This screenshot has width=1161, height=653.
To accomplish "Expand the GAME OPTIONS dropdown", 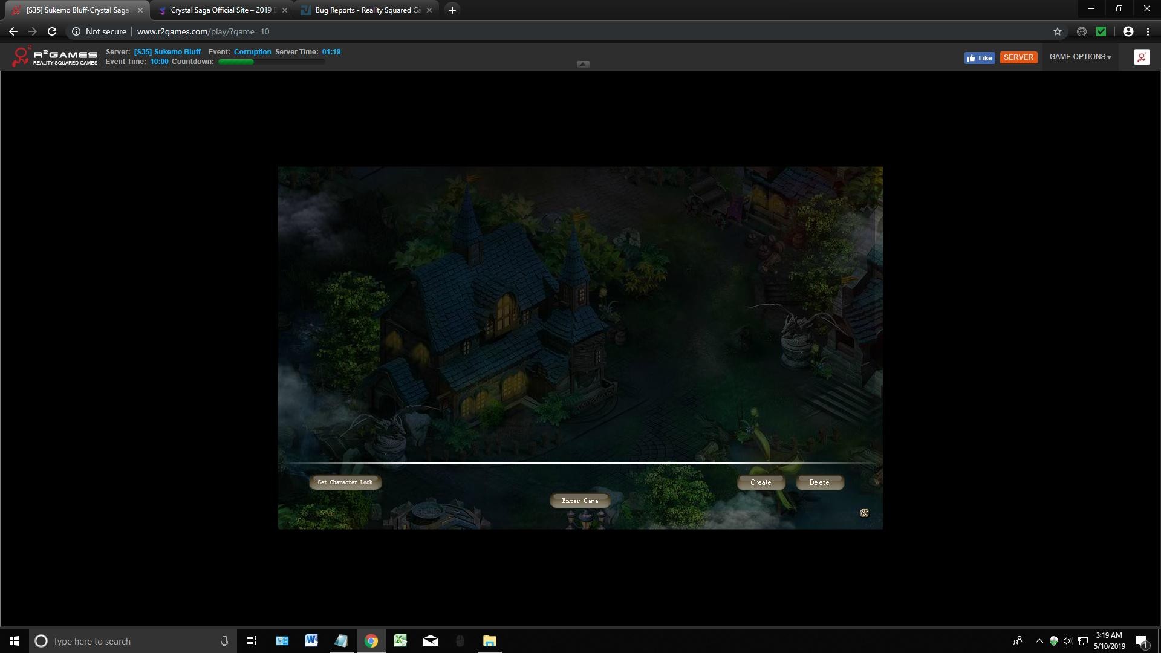I will tap(1080, 57).
